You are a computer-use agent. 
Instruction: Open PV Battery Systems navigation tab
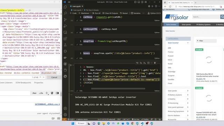pyautogui.click(x=203, y=24)
